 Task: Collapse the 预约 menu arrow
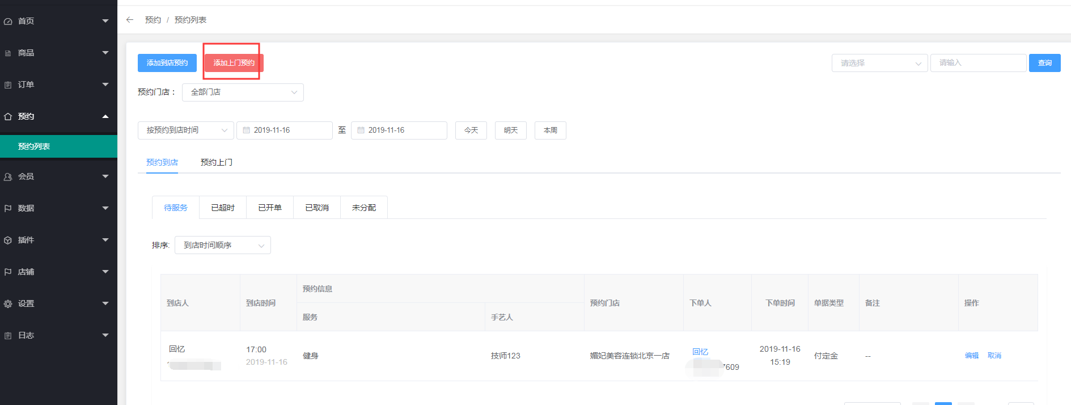tap(105, 116)
